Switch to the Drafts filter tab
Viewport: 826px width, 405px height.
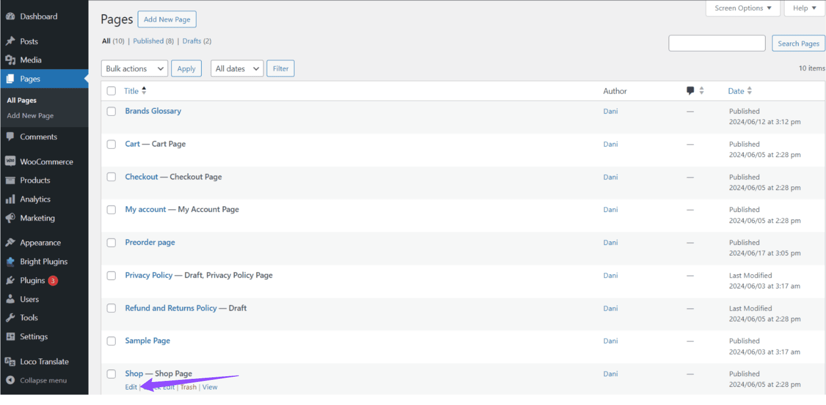point(192,41)
